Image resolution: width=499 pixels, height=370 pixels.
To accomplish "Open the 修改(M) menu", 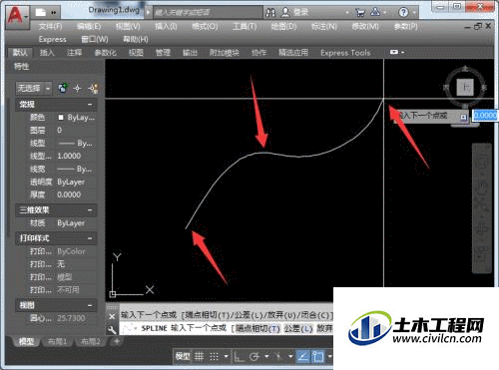I will pos(365,26).
